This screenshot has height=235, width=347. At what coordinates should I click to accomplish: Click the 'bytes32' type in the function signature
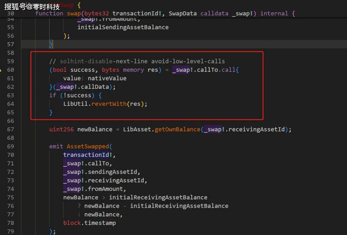[x=96, y=13]
